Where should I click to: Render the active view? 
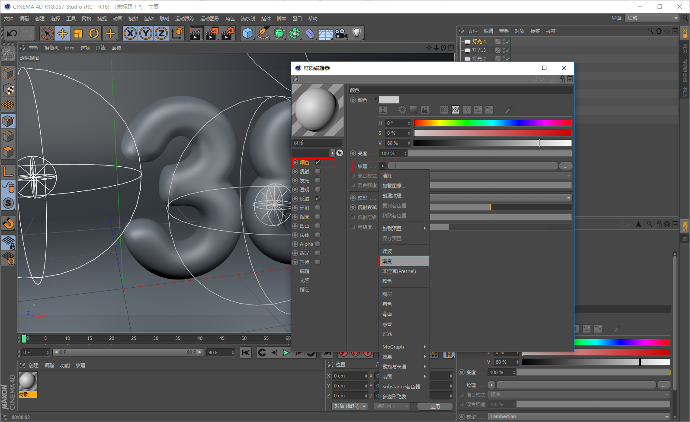196,33
